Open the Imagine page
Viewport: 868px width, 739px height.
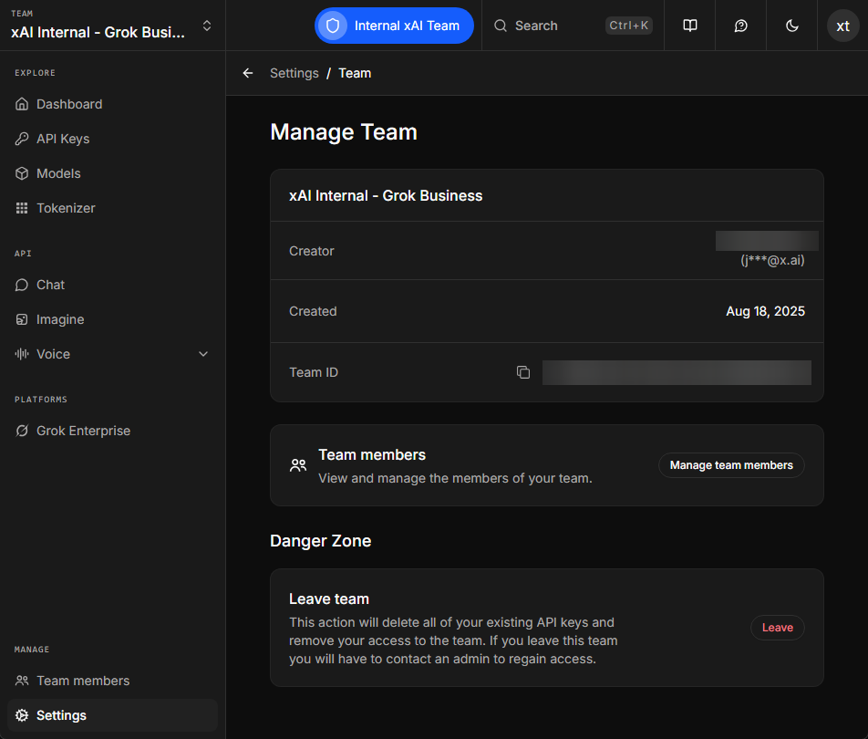tap(112, 319)
